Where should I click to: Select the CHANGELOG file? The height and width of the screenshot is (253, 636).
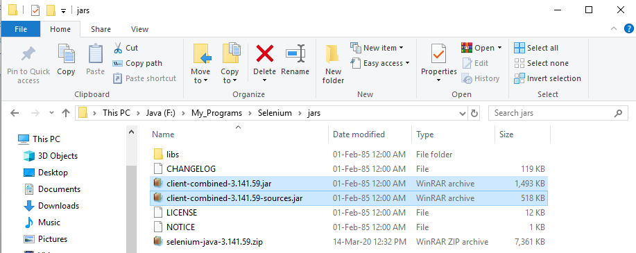point(349,169)
